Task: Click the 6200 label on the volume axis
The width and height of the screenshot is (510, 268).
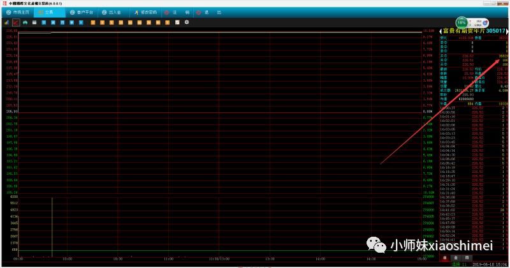Action: [14, 197]
